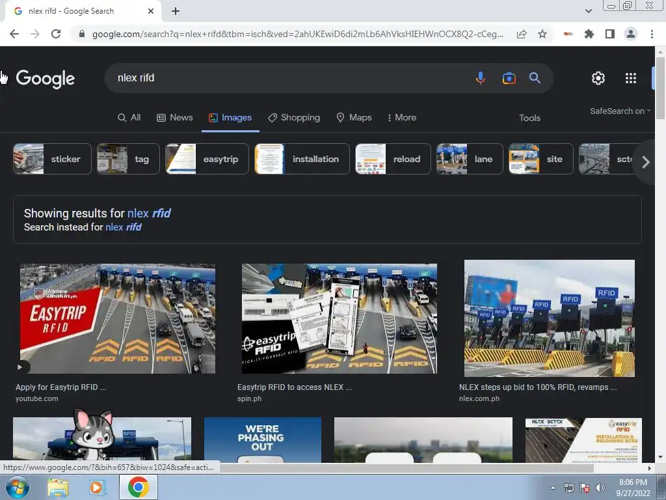Click the horizontal scrollbar thumb
Image resolution: width=666 pixels, height=500 pixels.
[x=406, y=467]
